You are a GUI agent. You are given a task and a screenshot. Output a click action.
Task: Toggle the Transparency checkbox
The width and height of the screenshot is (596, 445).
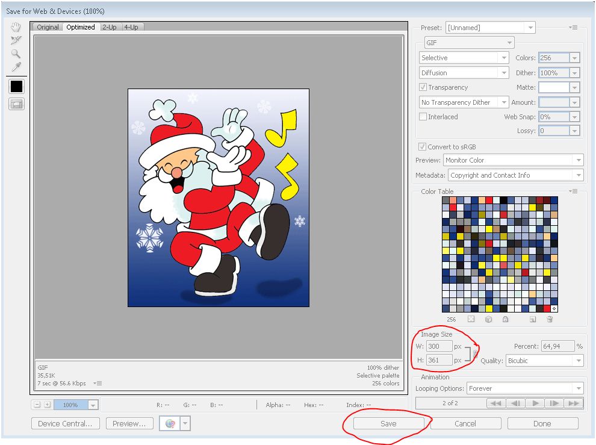click(x=423, y=87)
